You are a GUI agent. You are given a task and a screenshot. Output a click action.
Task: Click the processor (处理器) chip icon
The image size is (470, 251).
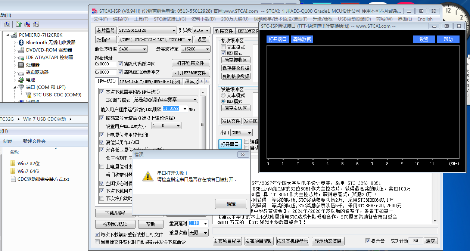point(22,65)
